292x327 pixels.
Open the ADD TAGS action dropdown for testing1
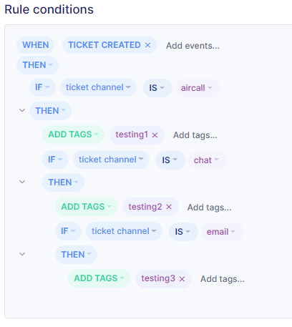pos(73,135)
